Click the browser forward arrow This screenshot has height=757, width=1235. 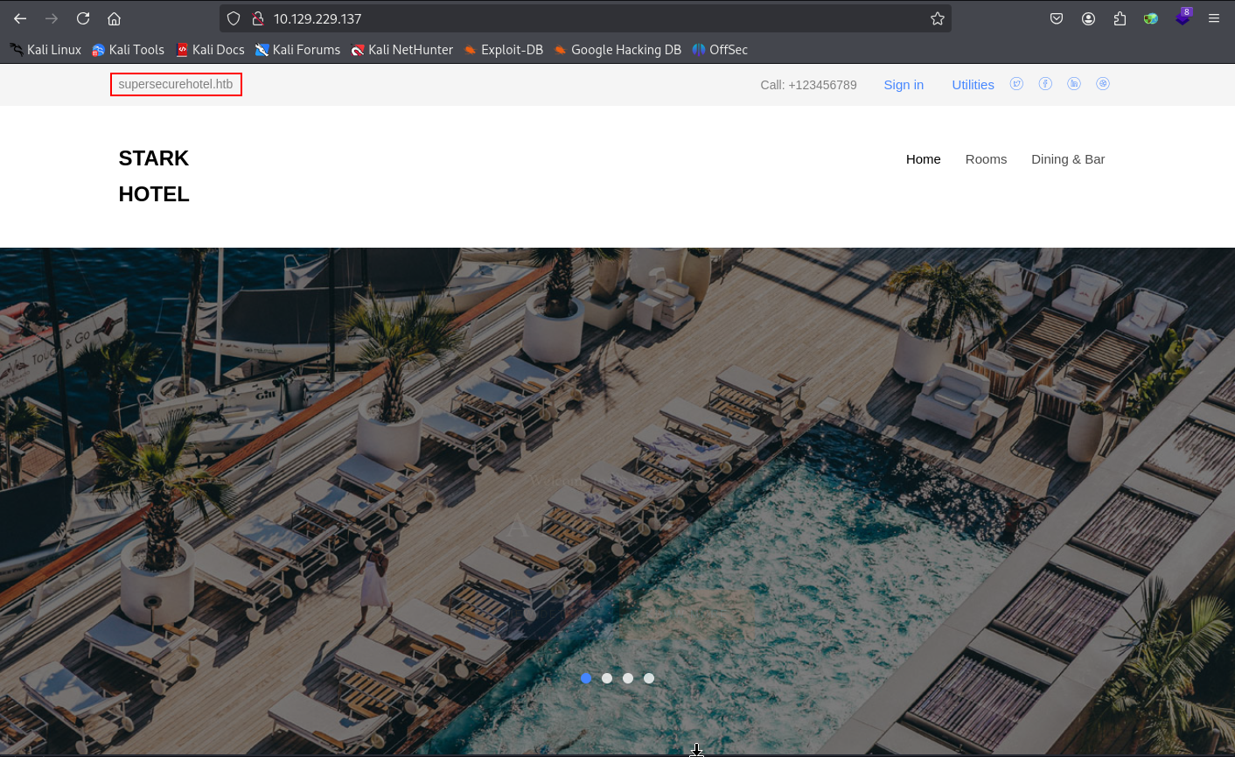pos(52,18)
